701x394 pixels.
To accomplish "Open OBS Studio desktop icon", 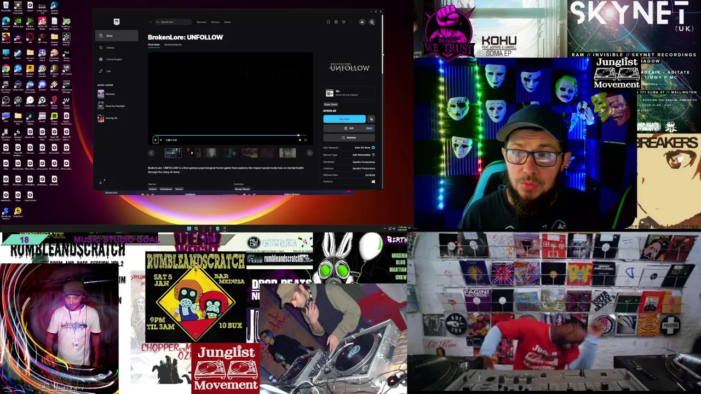I will pos(5,101).
